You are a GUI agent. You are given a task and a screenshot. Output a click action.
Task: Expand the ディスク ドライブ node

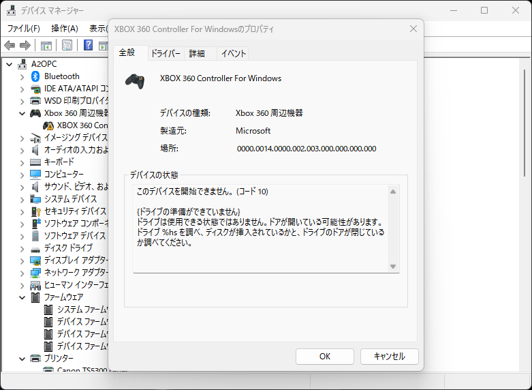22,249
